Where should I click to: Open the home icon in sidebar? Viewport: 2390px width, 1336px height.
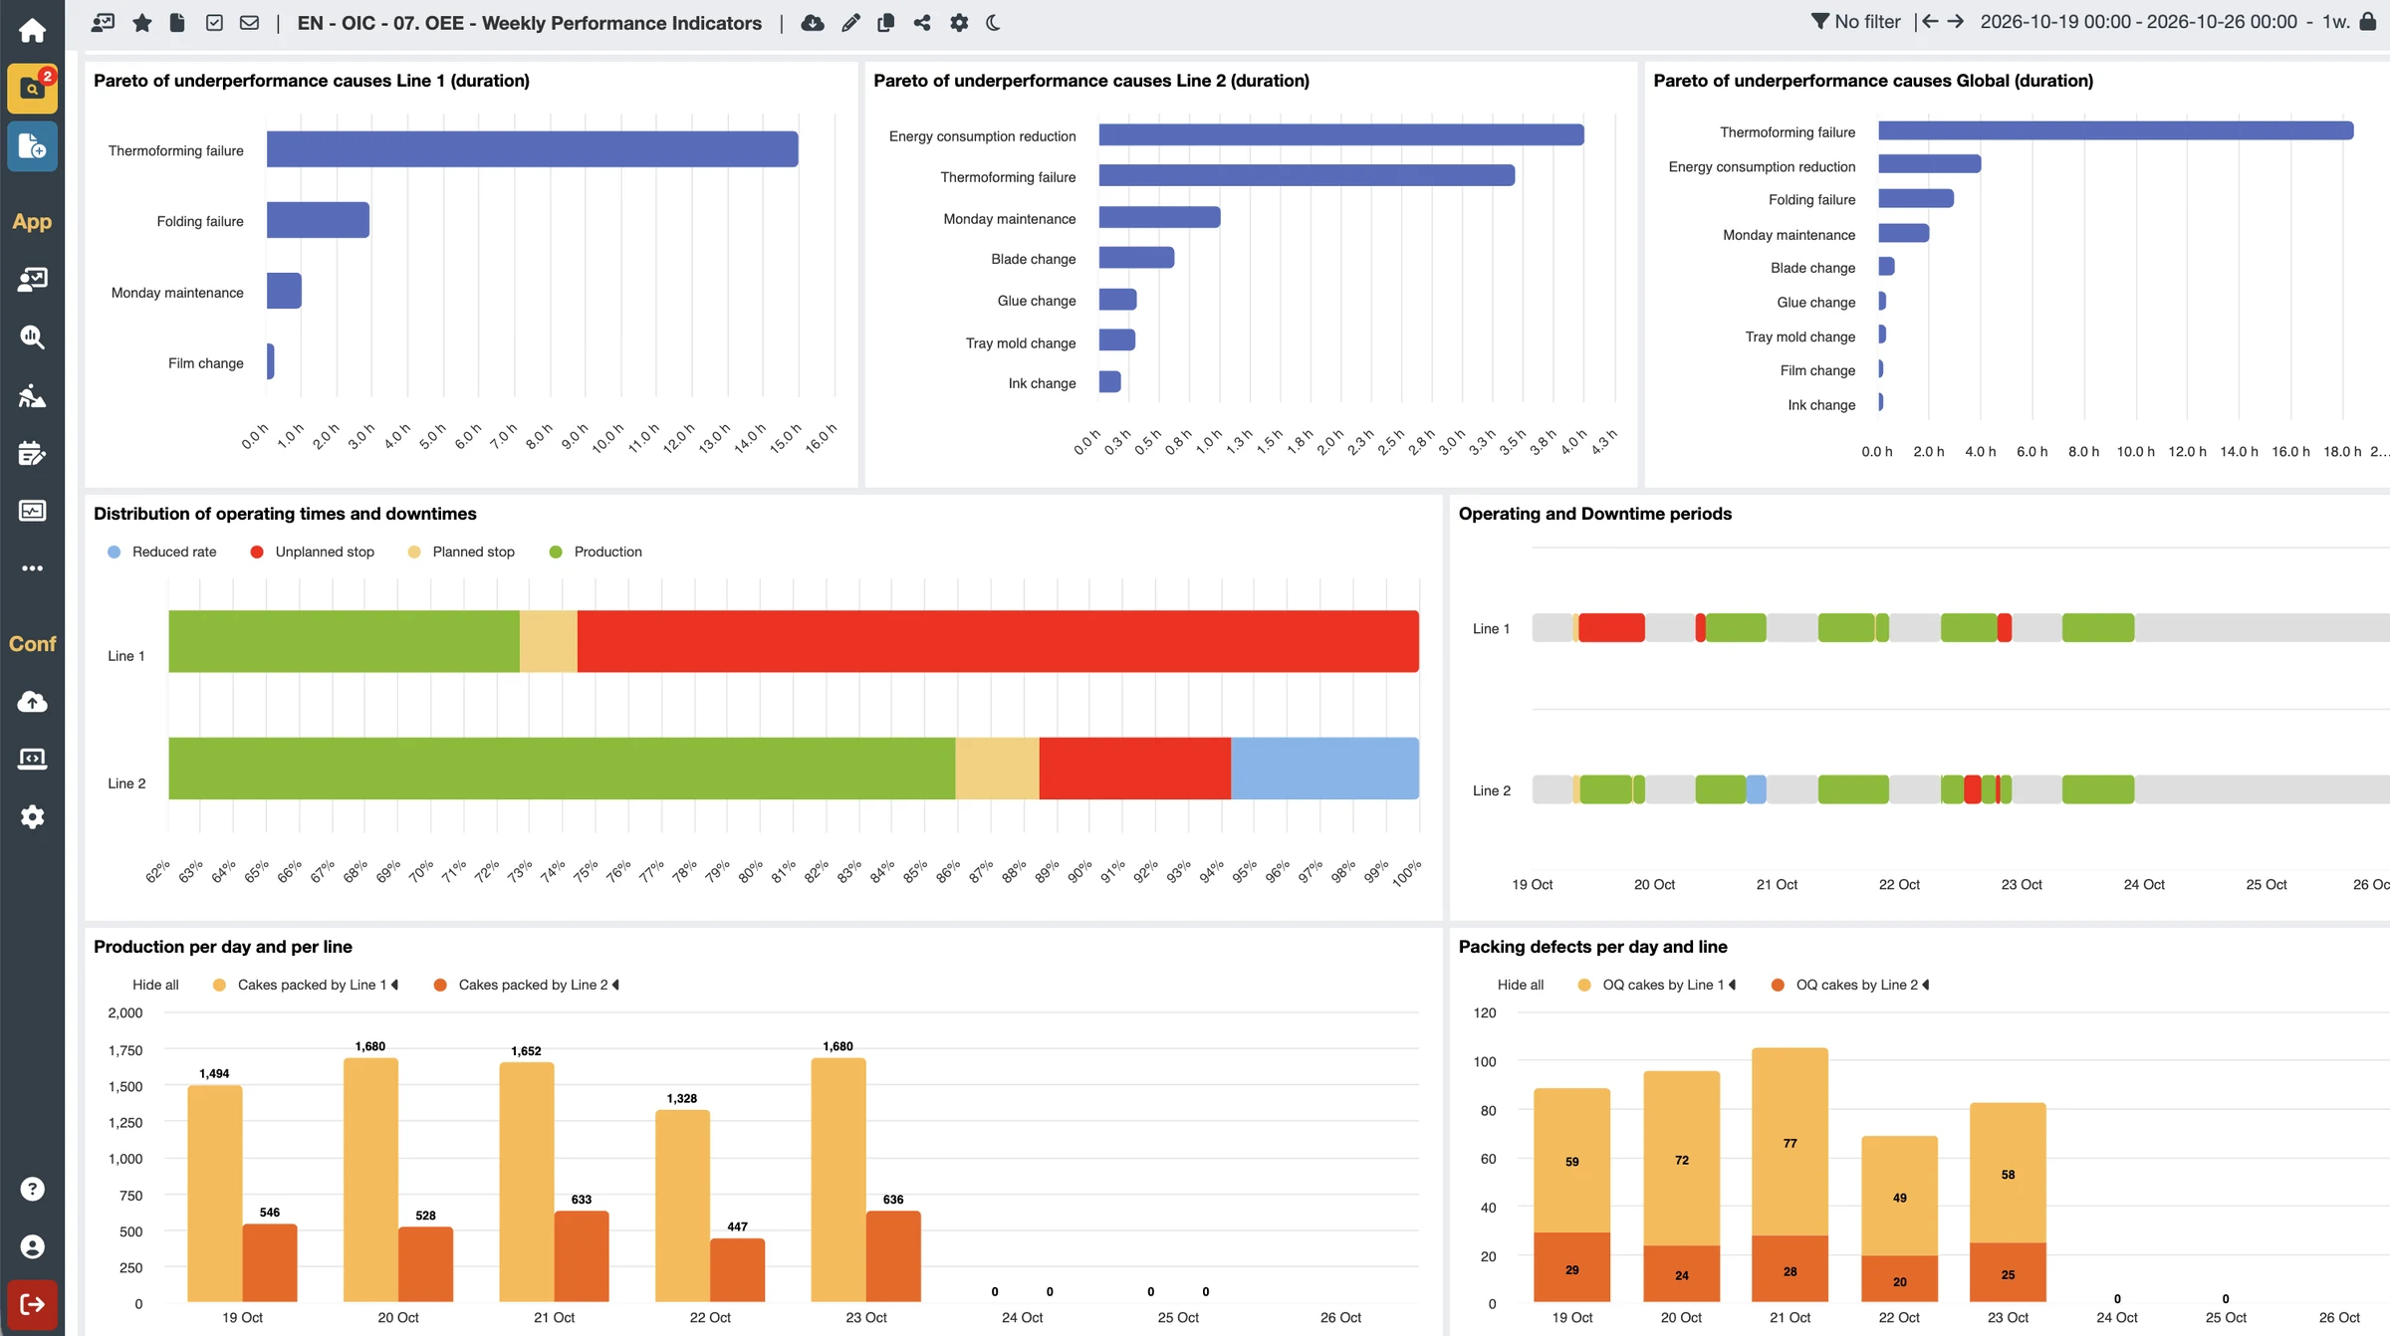click(x=32, y=30)
